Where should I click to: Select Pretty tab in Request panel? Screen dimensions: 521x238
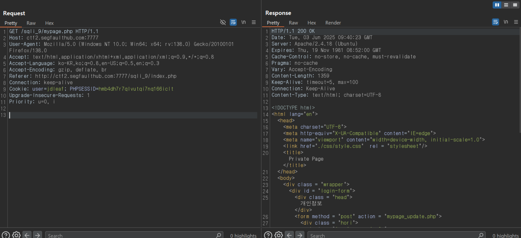tap(11, 23)
